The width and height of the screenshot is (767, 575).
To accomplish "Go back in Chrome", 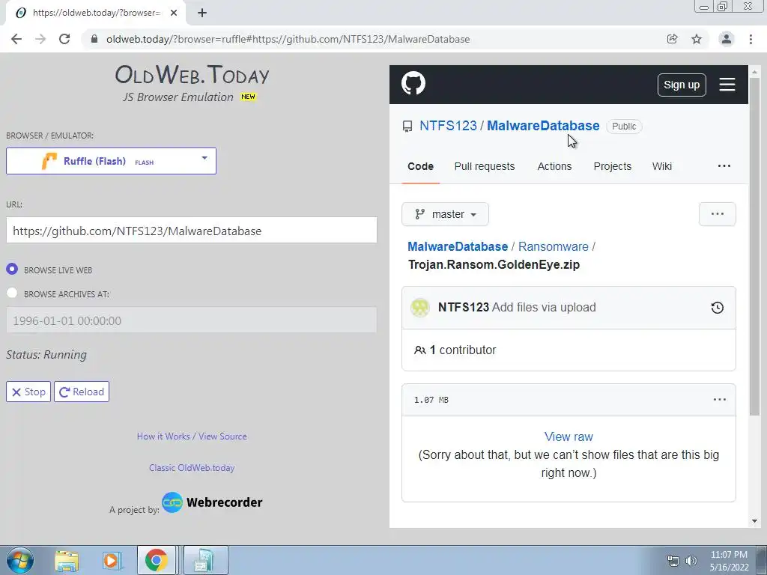I will [x=16, y=39].
